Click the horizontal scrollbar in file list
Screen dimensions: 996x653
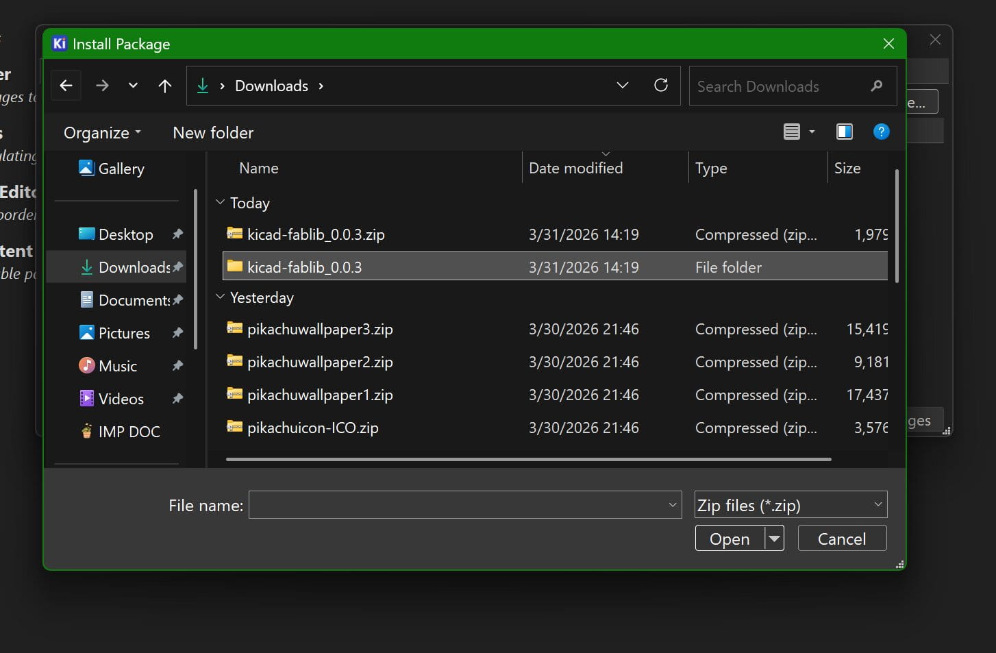(x=528, y=459)
